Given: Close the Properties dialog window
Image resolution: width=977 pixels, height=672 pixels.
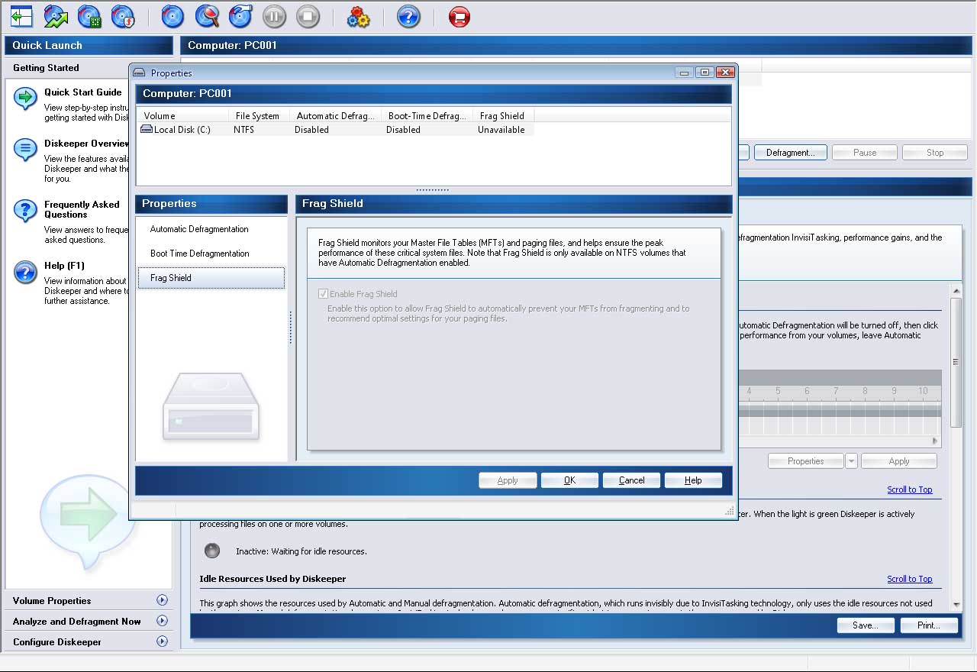Looking at the screenshot, I should pos(725,73).
